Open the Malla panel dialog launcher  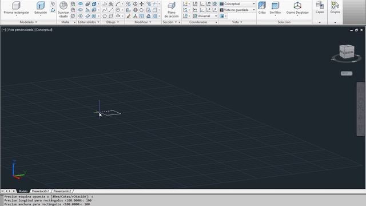[75, 22]
